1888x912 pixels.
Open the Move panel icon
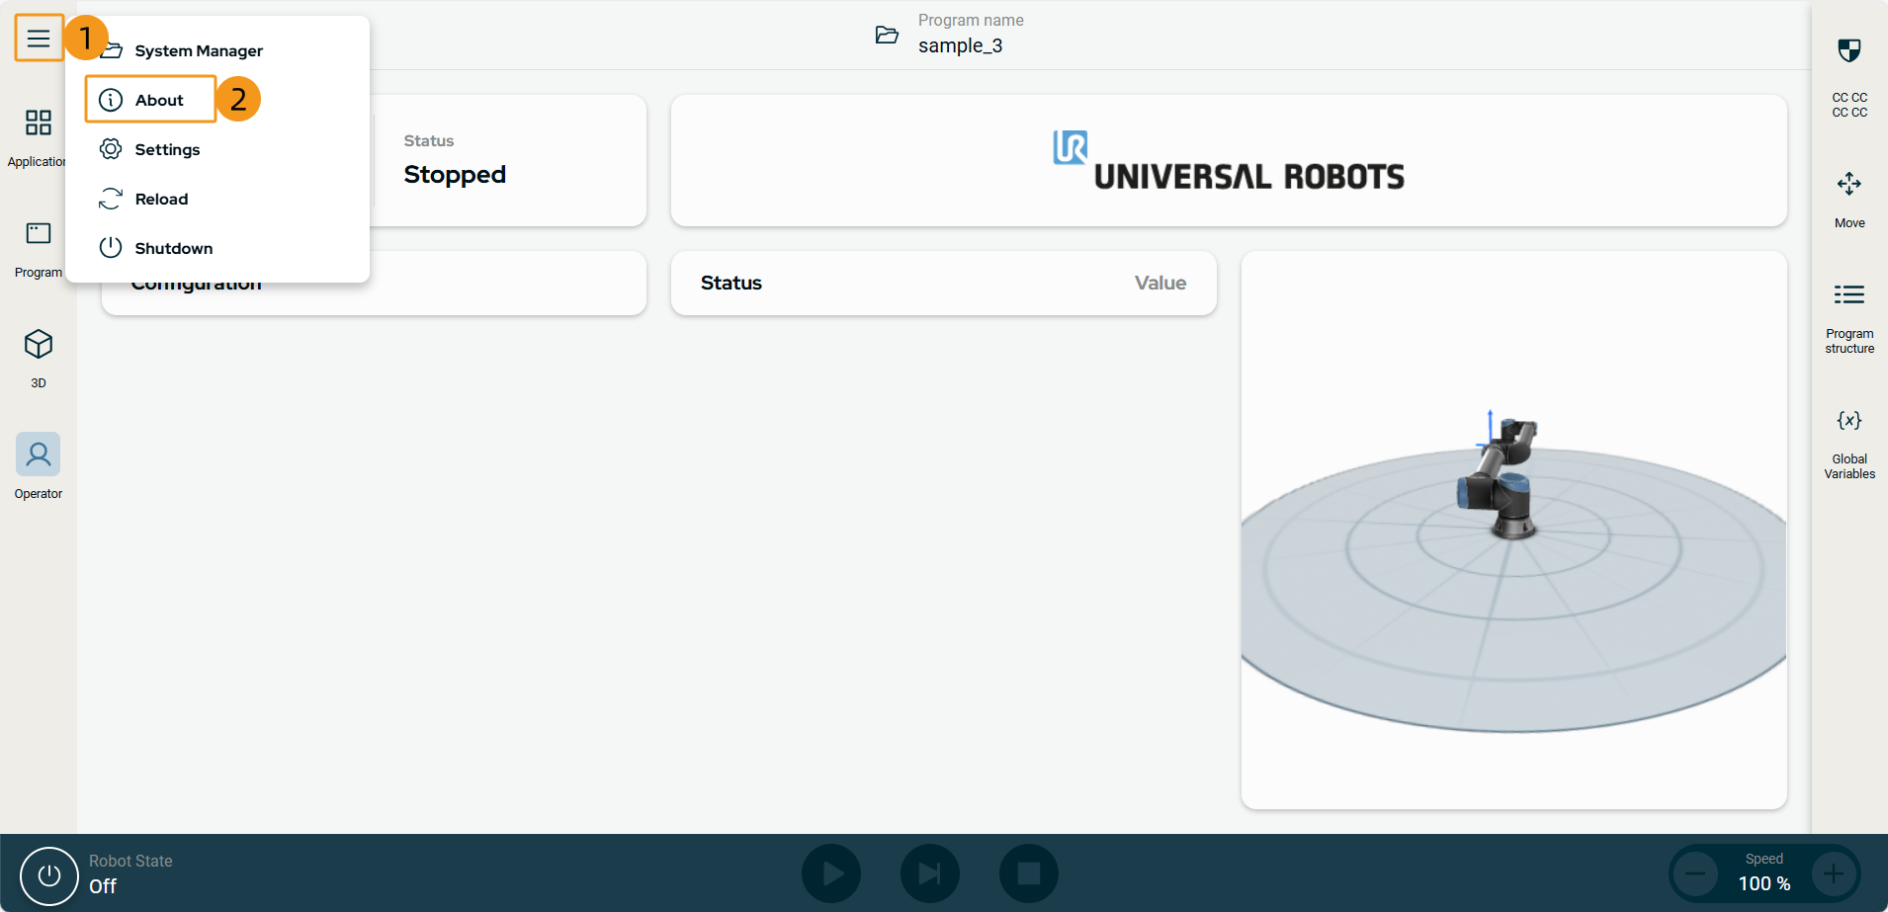1848,185
